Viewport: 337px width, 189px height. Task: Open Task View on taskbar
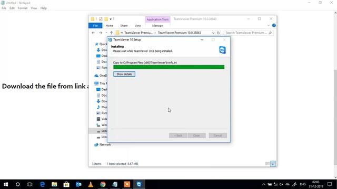coord(29,184)
